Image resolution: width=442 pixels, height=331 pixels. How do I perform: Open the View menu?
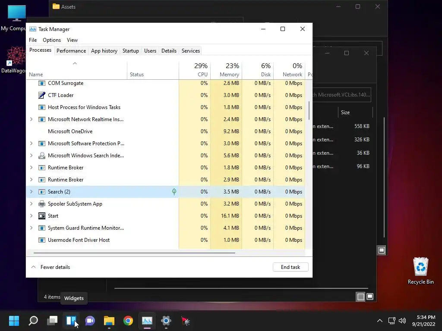72,40
